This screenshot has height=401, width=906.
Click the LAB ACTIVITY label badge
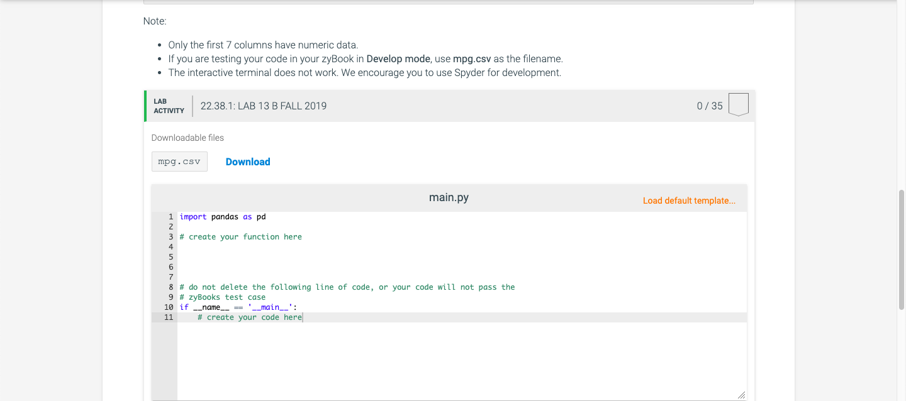coord(168,106)
